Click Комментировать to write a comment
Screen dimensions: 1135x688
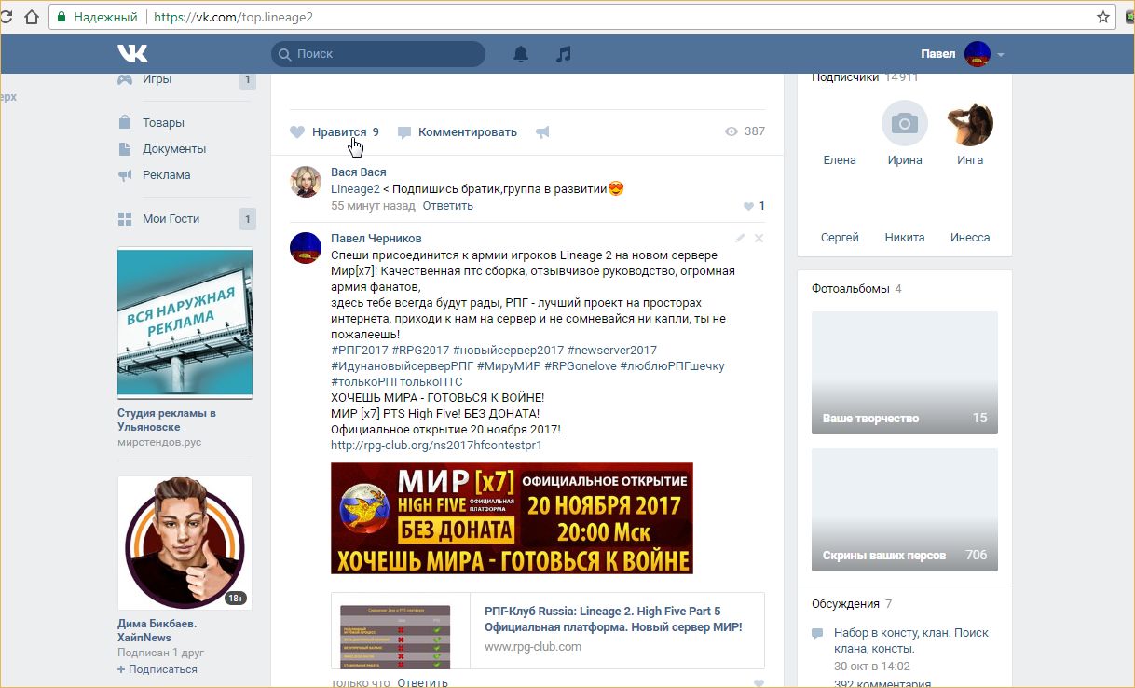pyautogui.click(x=468, y=132)
